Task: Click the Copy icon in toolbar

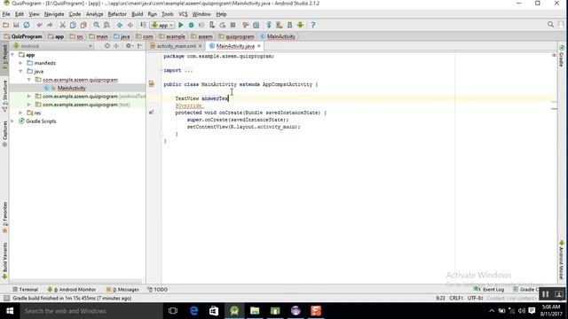Action: (x=73, y=25)
